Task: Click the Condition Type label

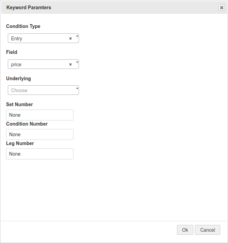Action: tap(23, 26)
